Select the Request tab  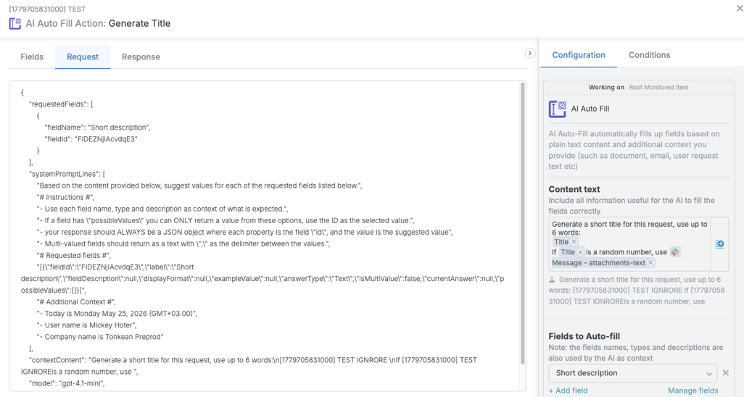(83, 57)
